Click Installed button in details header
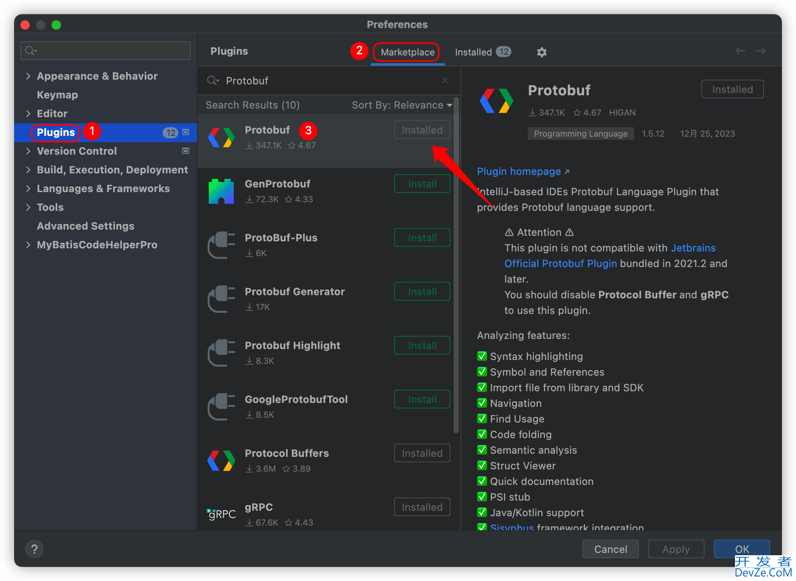Image resolution: width=796 pixels, height=581 pixels. coord(732,89)
